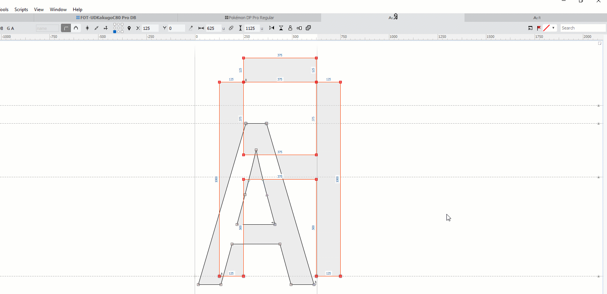Select the bottom-left node of black A outline
Screen dimensions: 607x294
pos(198,284)
